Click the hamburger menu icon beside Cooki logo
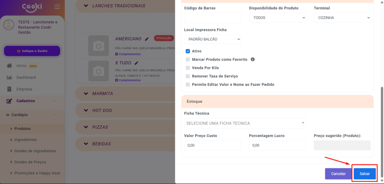Viewport: 384px width, 184px height. (57, 7)
